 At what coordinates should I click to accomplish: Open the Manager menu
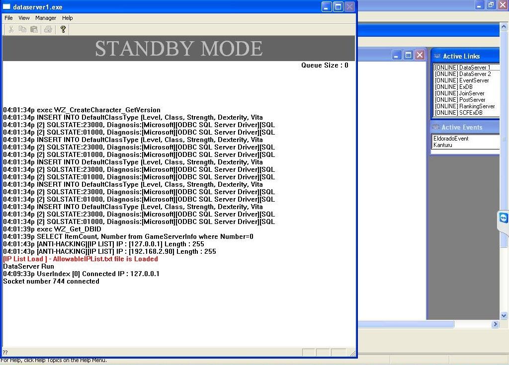[46, 18]
